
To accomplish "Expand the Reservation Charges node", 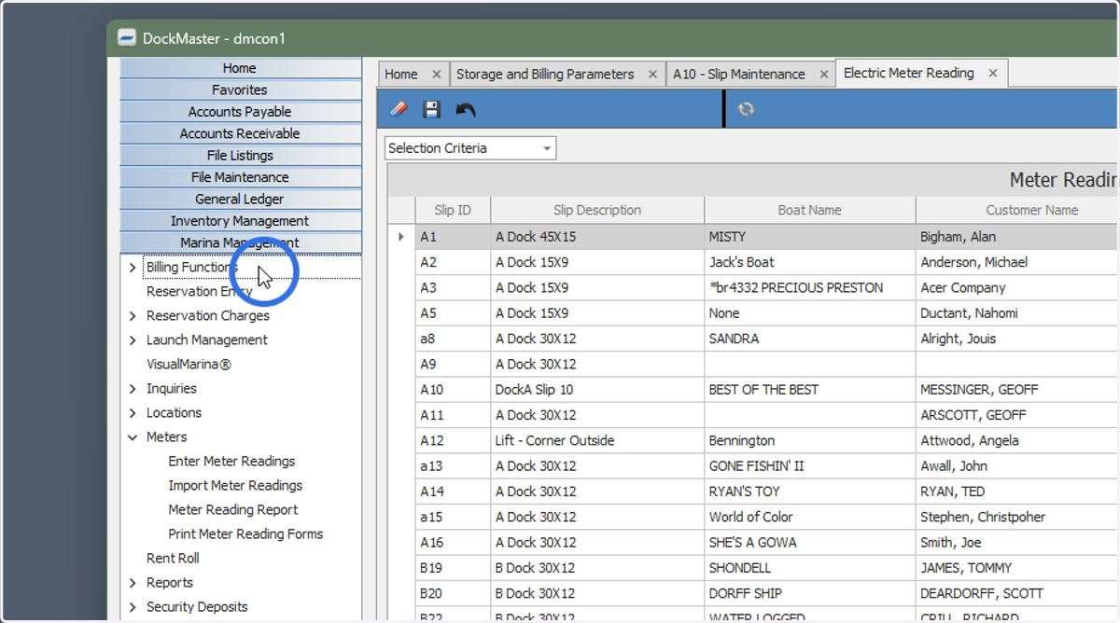I will pos(133,316).
